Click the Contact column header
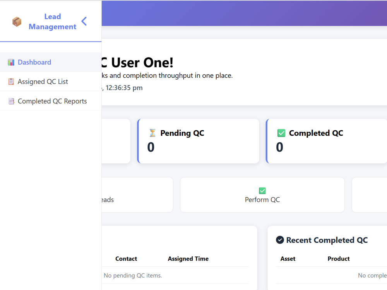The width and height of the screenshot is (387, 290). click(x=126, y=259)
